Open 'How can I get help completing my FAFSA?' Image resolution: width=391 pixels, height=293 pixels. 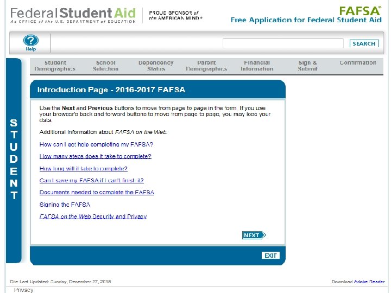[x=96, y=144]
